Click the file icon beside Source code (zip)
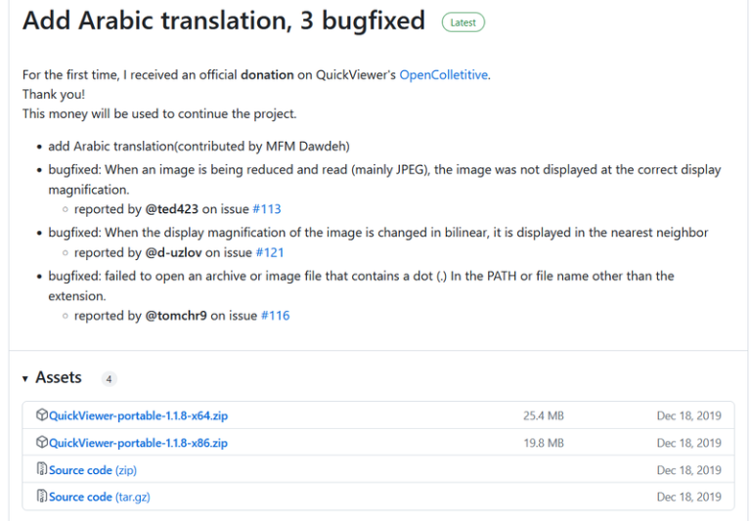This screenshot has height=521, width=751. pyautogui.click(x=42, y=470)
